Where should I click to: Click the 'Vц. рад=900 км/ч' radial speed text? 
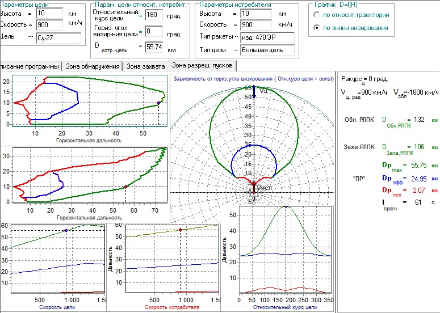[364, 94]
